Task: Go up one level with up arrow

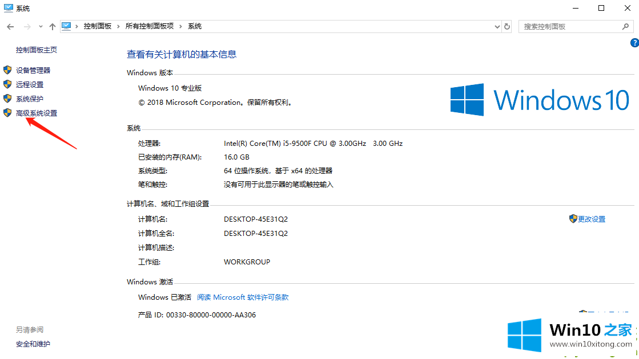Action: tap(52, 26)
